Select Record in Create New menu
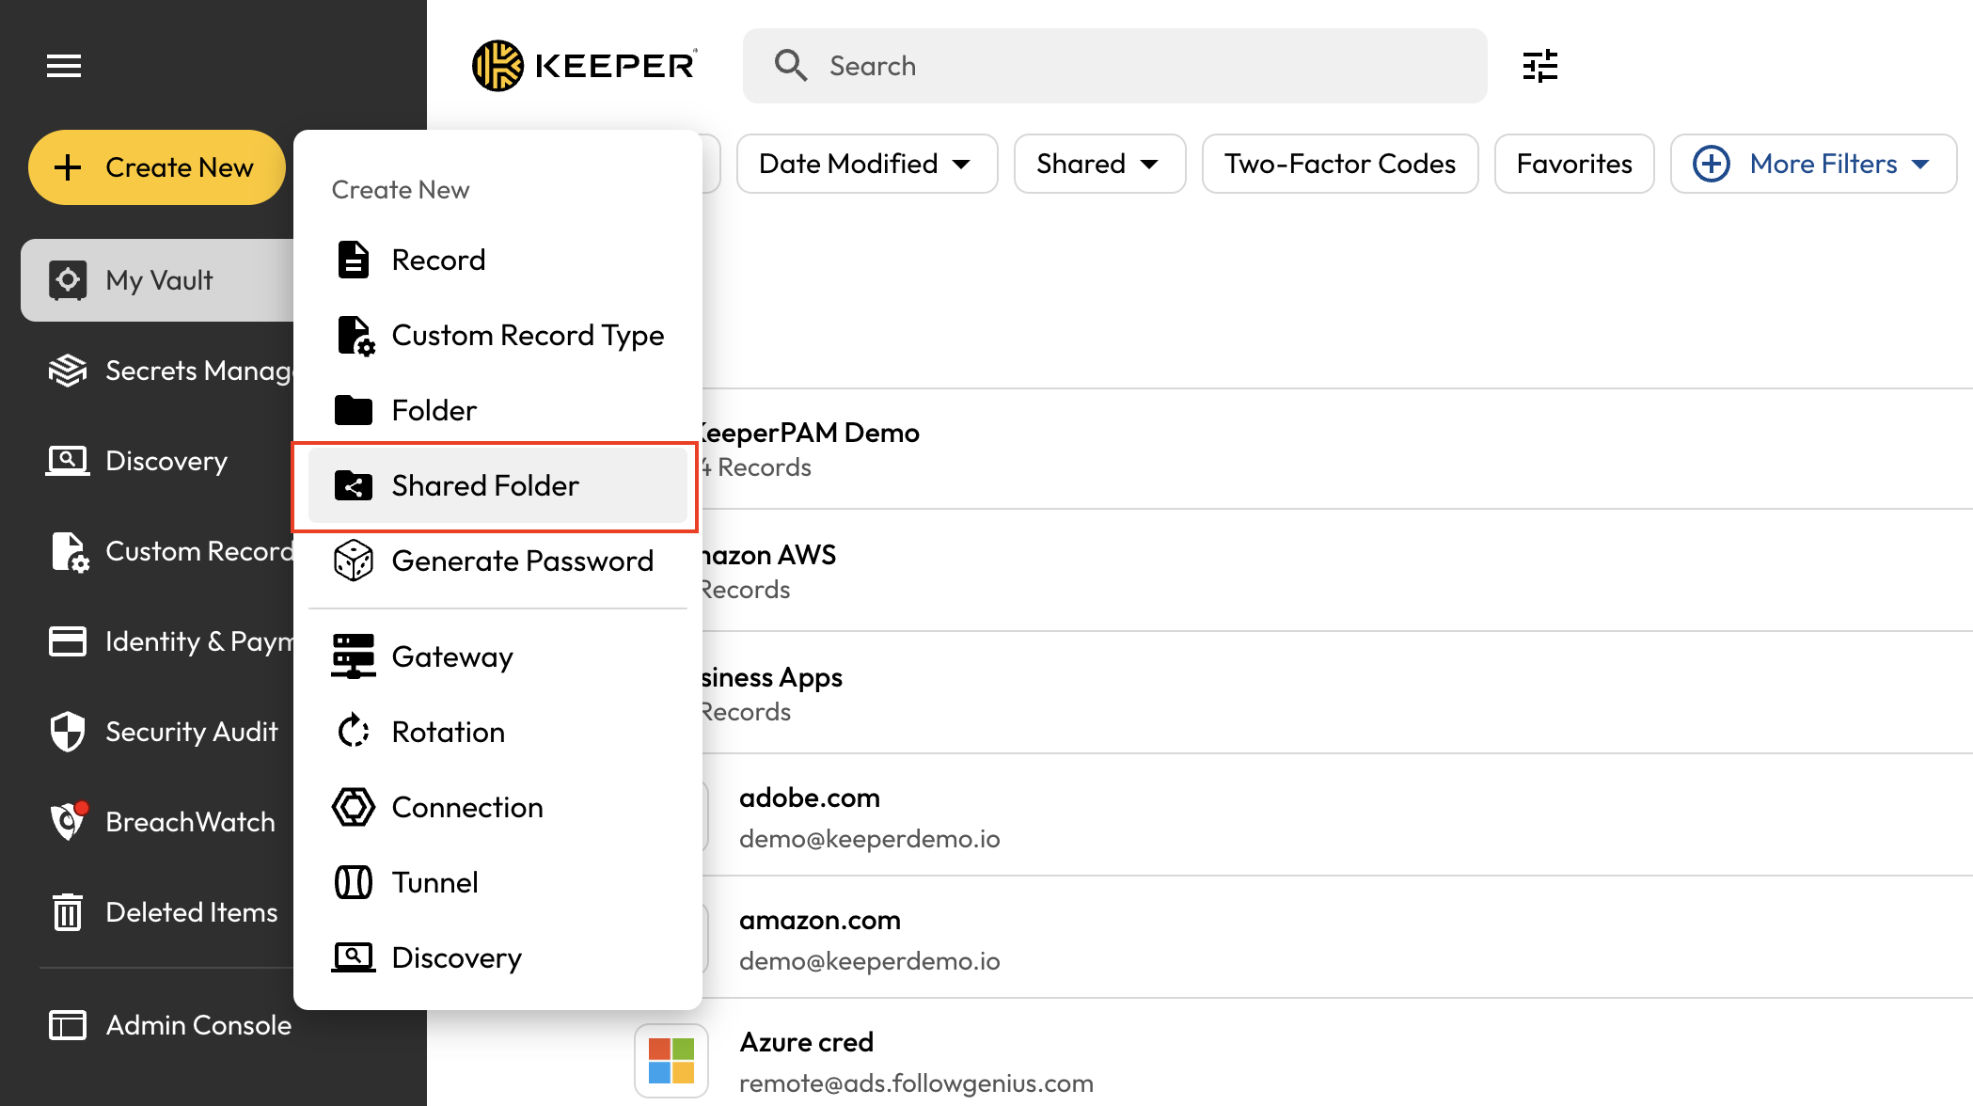The image size is (1973, 1106). [438, 260]
